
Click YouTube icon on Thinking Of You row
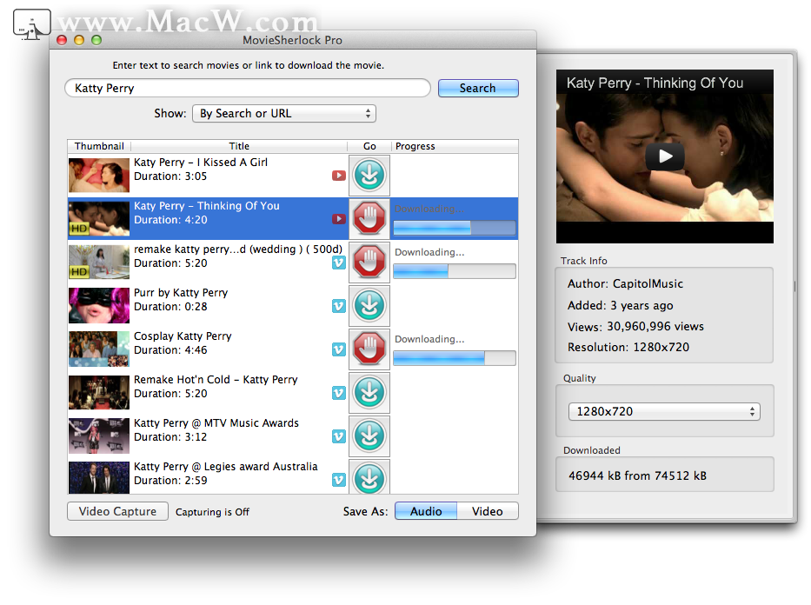(x=339, y=219)
